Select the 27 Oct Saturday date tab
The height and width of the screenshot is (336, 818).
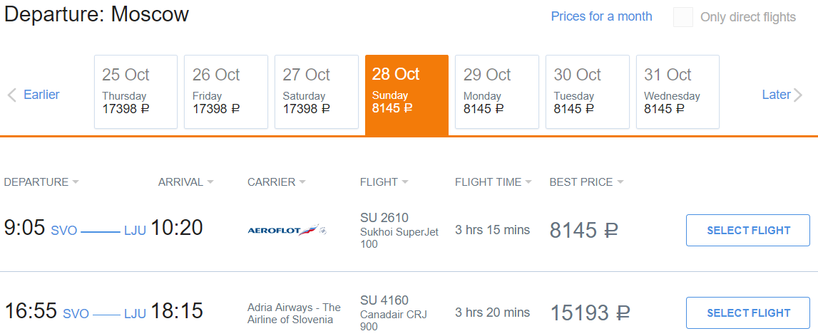(316, 92)
